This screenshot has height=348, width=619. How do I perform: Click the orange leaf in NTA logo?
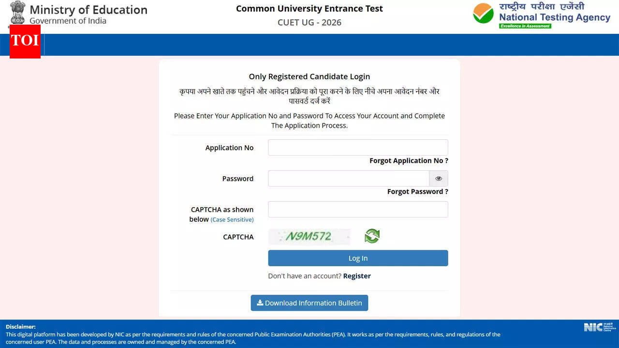point(481,9)
